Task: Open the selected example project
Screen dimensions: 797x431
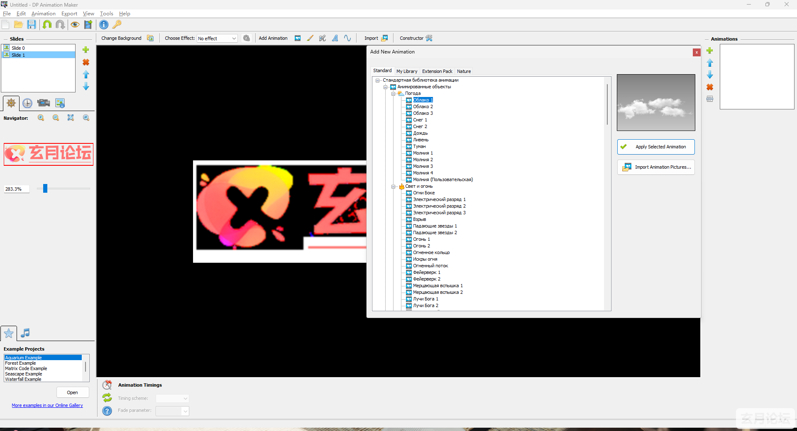Action: 73,392
